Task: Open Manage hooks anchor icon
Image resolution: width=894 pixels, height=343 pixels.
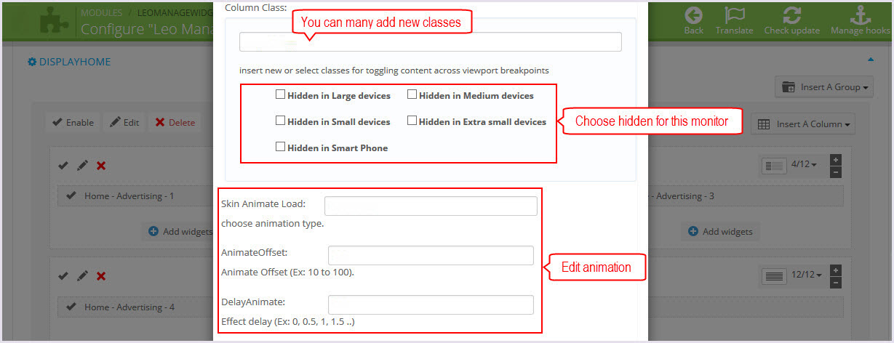Action: pos(861,15)
